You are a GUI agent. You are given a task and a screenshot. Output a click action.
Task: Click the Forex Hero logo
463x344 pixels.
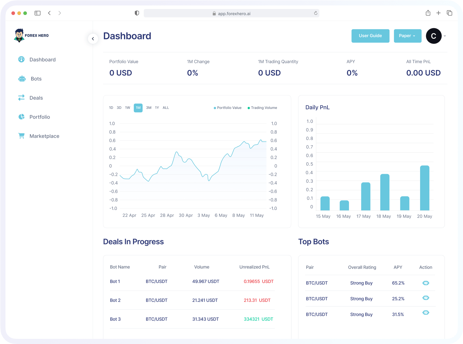[31, 35]
